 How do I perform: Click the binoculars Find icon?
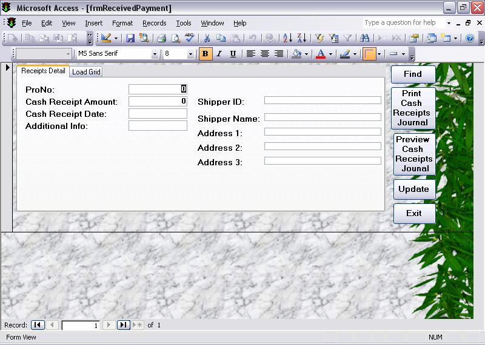(x=364, y=38)
